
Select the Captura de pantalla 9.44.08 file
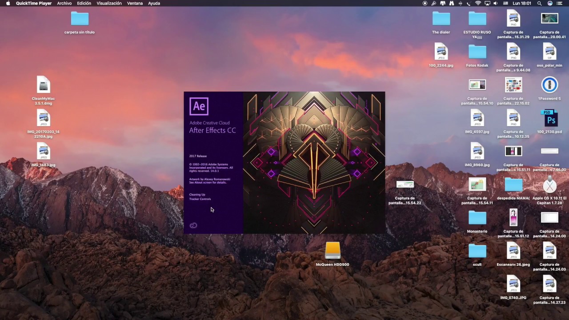[513, 52]
